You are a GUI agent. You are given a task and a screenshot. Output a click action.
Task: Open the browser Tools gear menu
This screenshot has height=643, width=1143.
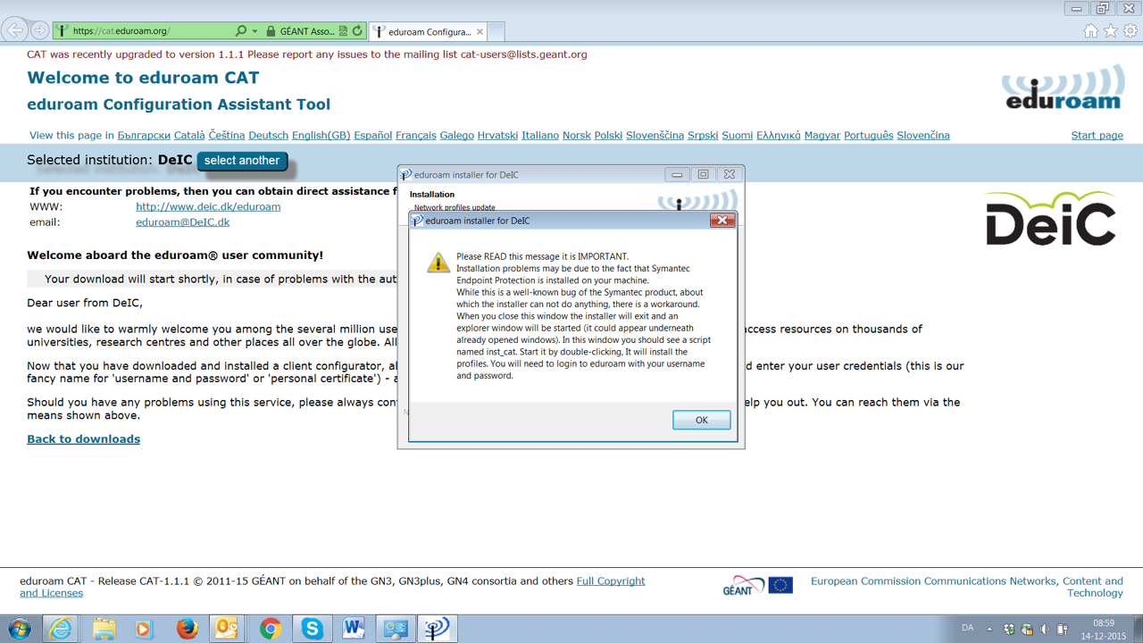[1130, 31]
